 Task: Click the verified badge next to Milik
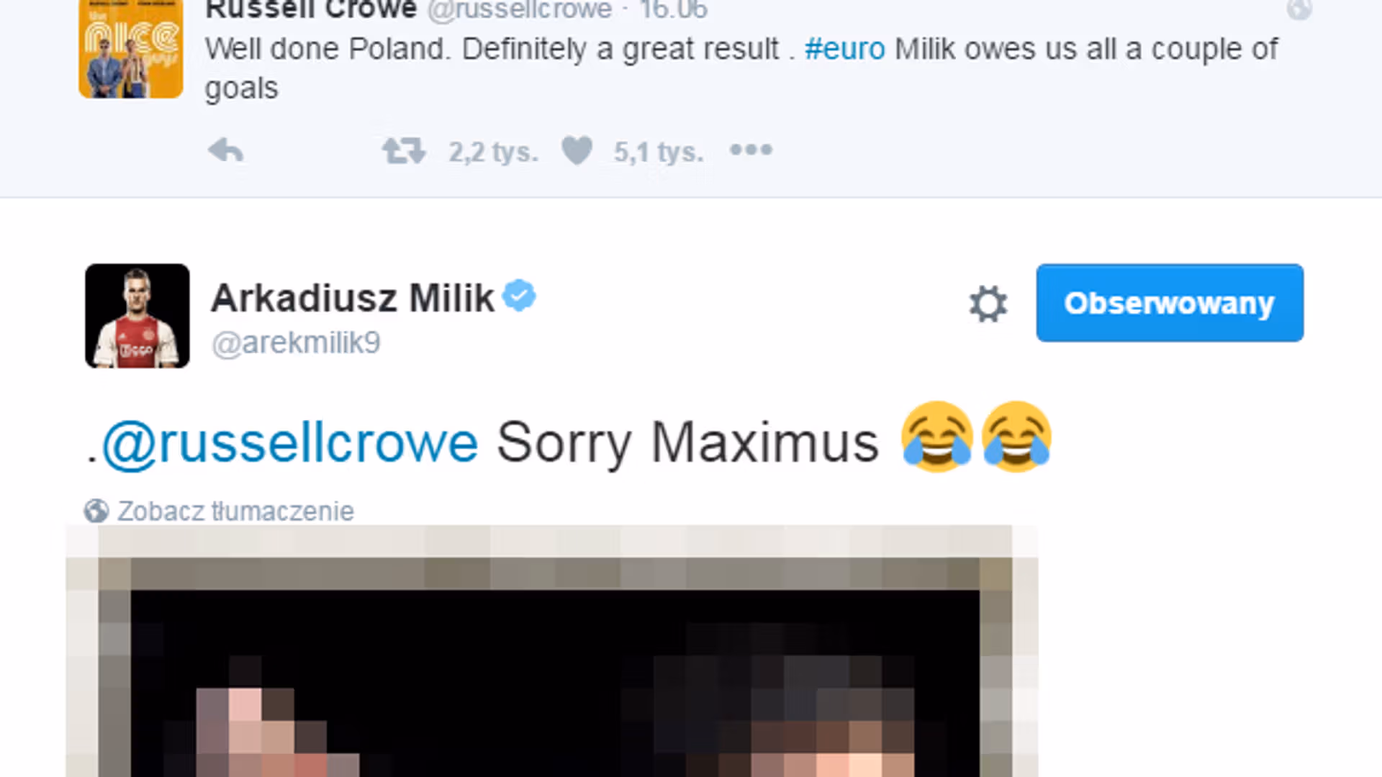[x=519, y=296]
